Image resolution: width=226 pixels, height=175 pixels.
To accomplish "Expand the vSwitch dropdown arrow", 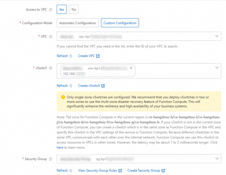I will (217, 67).
